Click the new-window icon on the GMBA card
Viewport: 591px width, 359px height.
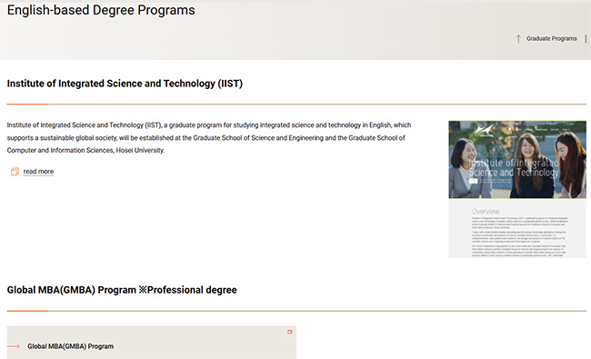tap(289, 332)
